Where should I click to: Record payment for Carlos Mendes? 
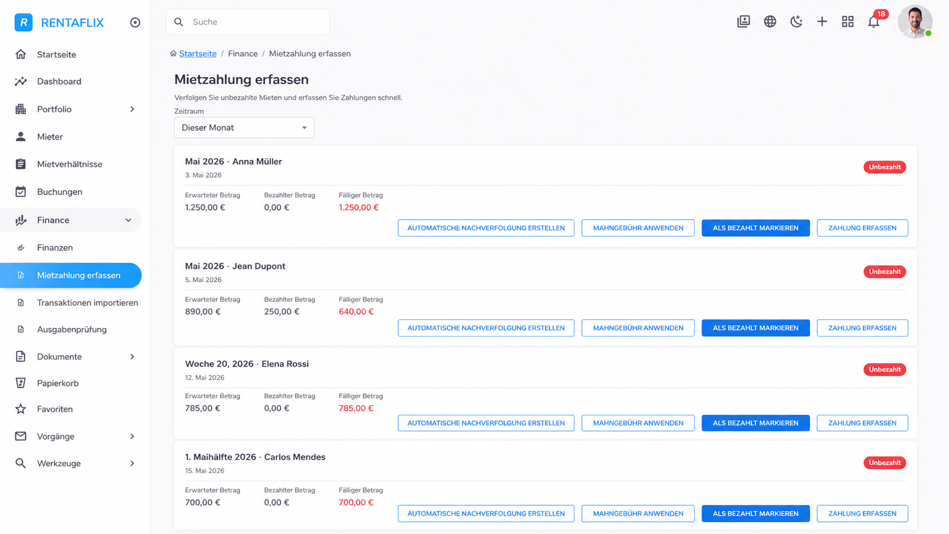(862, 514)
